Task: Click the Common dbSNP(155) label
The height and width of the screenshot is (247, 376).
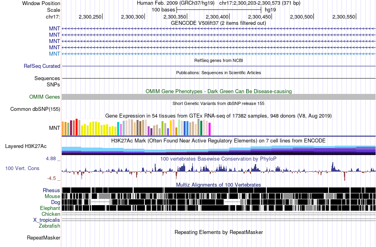Action: (35, 109)
